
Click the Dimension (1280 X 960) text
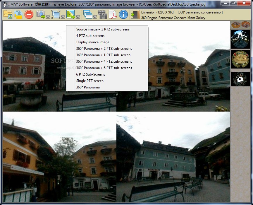tap(158, 12)
